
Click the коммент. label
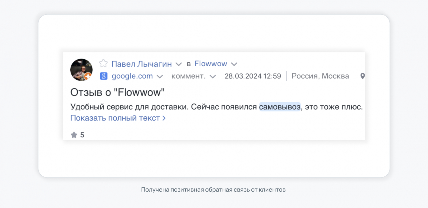click(188, 76)
